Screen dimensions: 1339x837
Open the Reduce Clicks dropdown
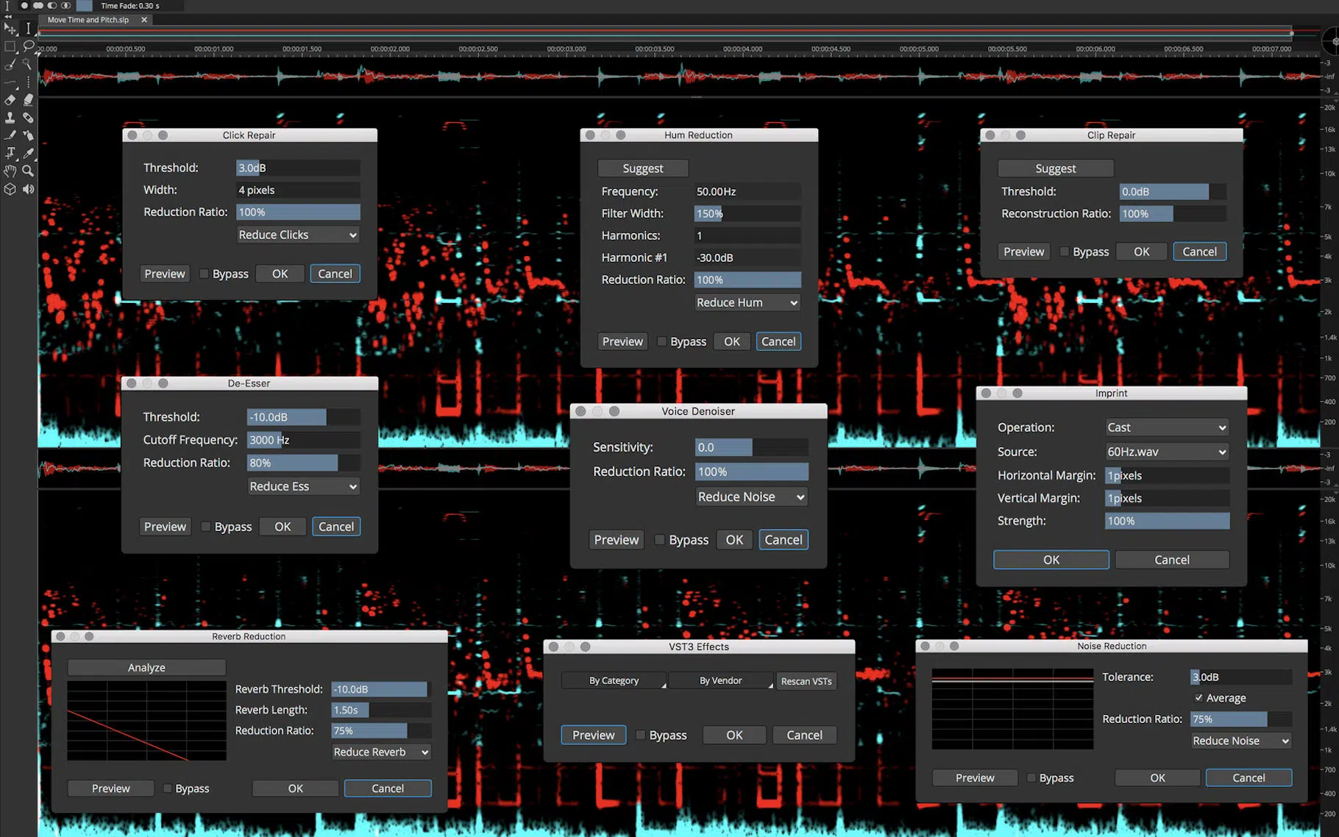coord(298,235)
